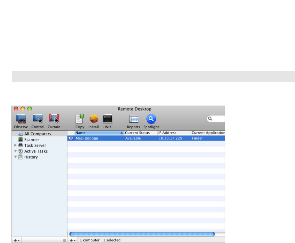Open the Copy items tool

point(80,119)
